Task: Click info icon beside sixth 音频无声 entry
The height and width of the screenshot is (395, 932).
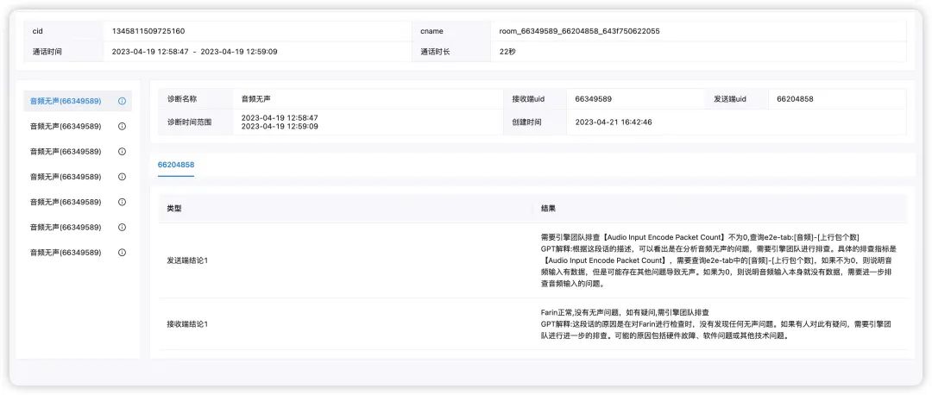Action: (122, 227)
